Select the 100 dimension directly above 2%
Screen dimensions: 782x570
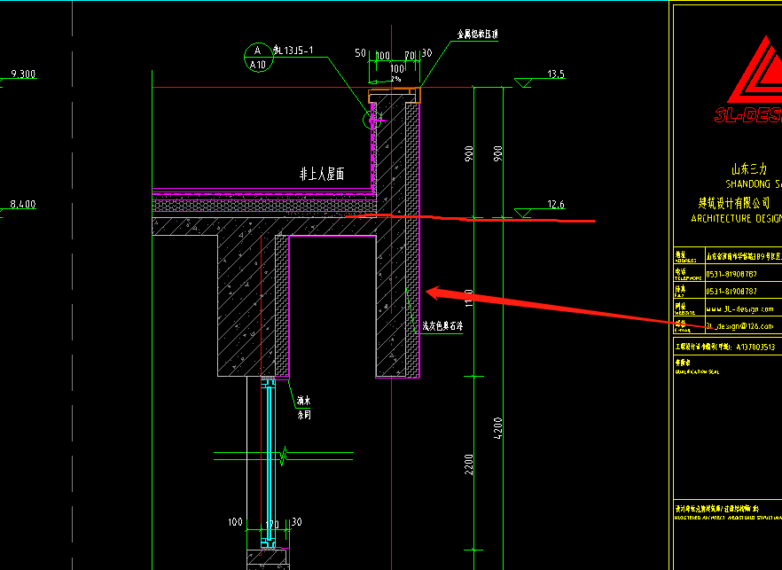point(397,68)
